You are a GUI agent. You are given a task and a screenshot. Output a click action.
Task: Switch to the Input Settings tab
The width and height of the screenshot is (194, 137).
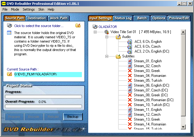pos(100,18)
